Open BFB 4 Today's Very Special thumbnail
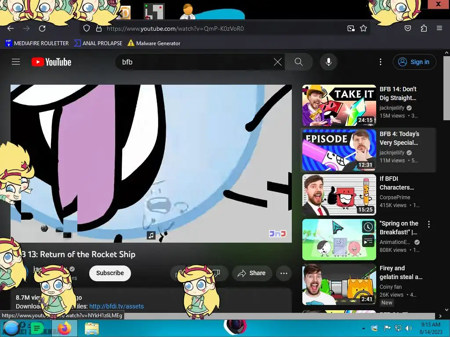This screenshot has height=337, width=450. pyautogui.click(x=339, y=150)
